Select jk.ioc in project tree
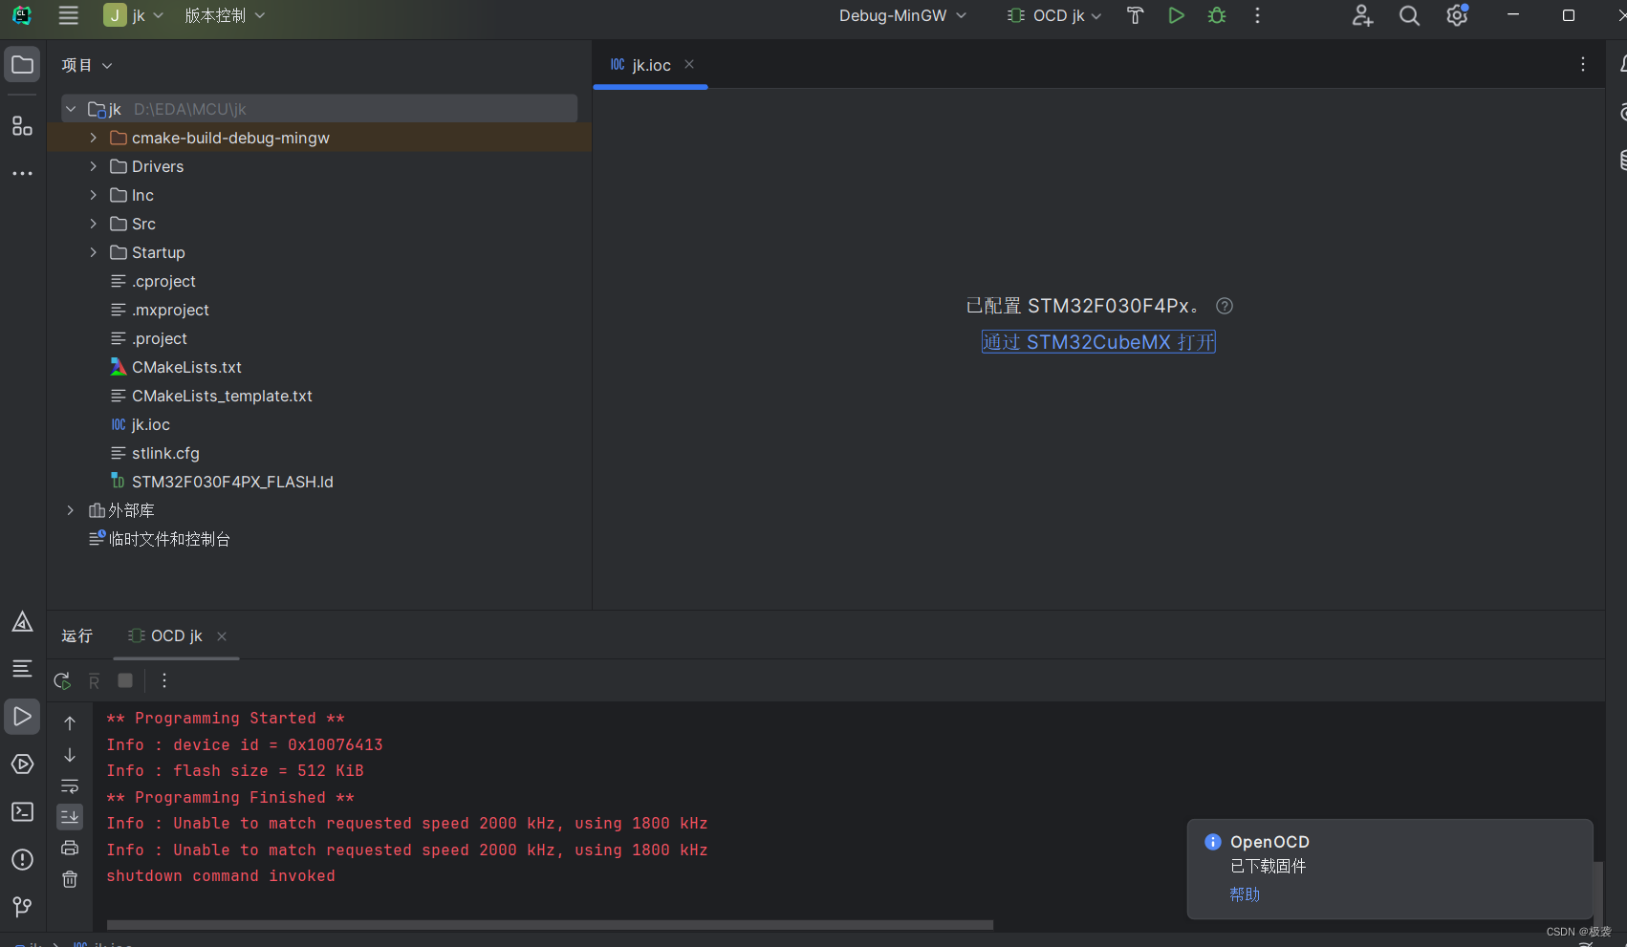The image size is (1627, 947). [x=150, y=424]
